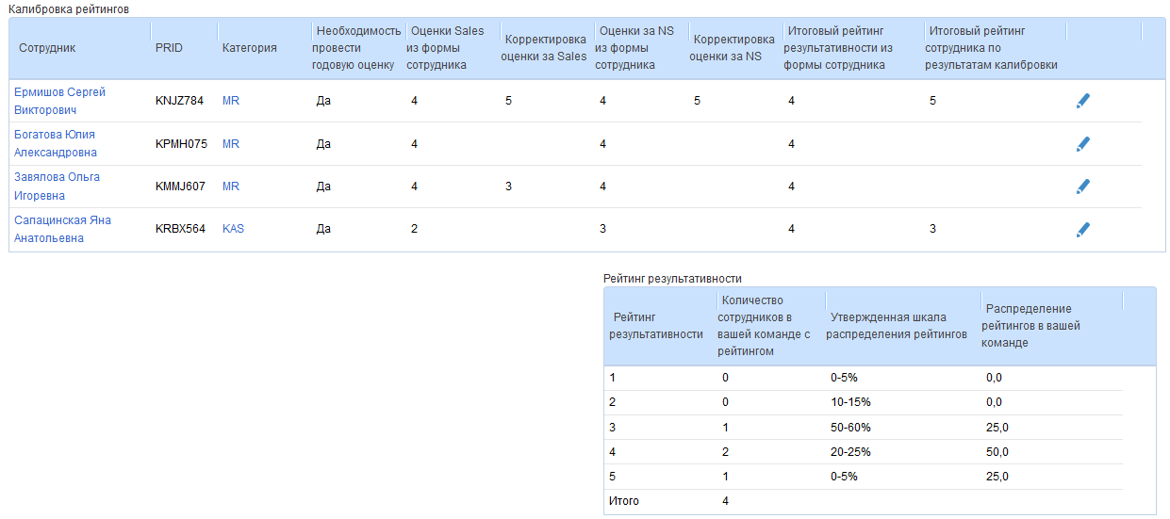Click edit pencil for Богатова Юлия Александровна
Viewport: 1170px width, 519px height.
1082,144
